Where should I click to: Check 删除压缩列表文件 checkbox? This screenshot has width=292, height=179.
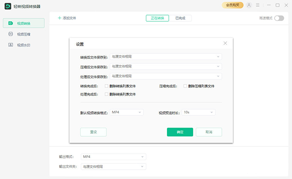(185, 86)
